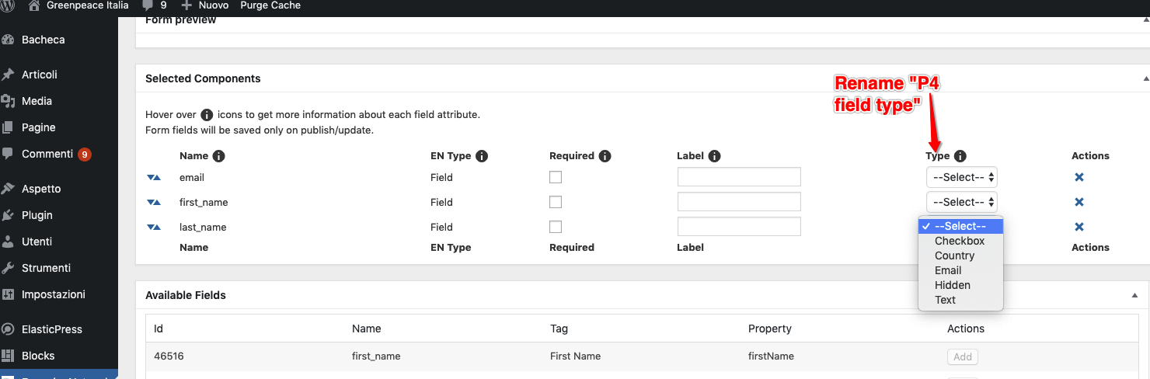Viewport: 1150px width, 379px height.
Task: Click the Label input for first_name
Action: pyautogui.click(x=739, y=202)
